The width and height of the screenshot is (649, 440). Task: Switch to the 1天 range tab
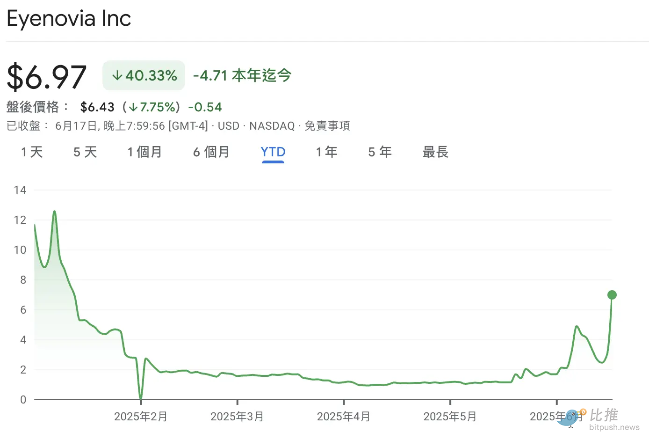(x=32, y=152)
